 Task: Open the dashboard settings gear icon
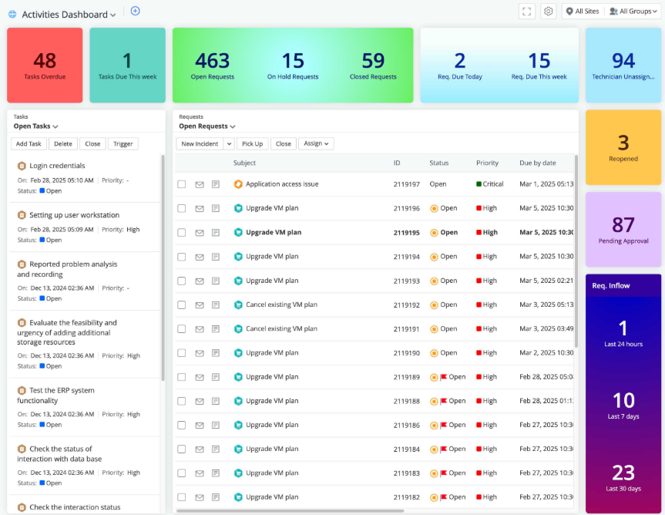pyautogui.click(x=548, y=11)
